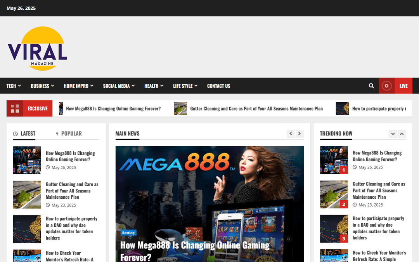Open Mega888 article in Trending Now

click(x=377, y=156)
